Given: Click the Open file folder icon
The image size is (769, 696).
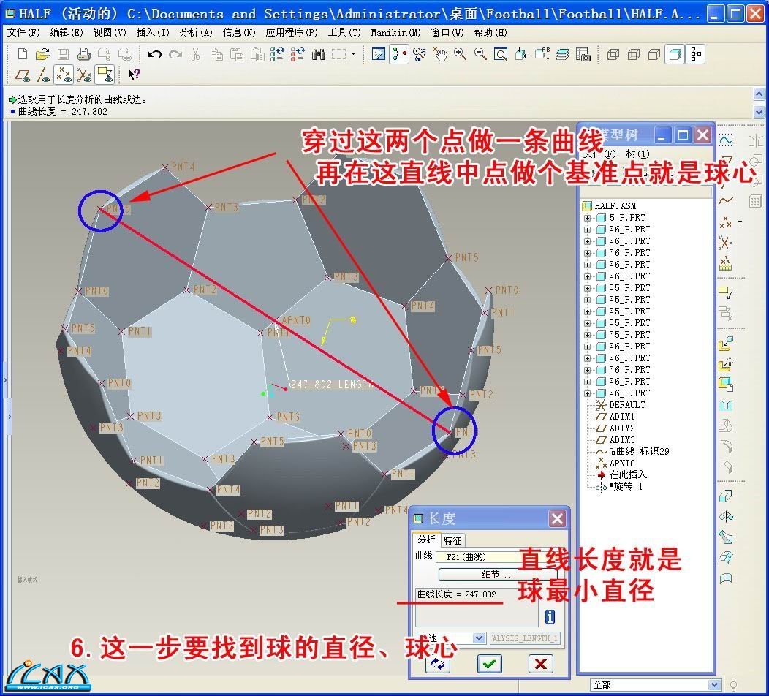Looking at the screenshot, I should coord(43,54).
